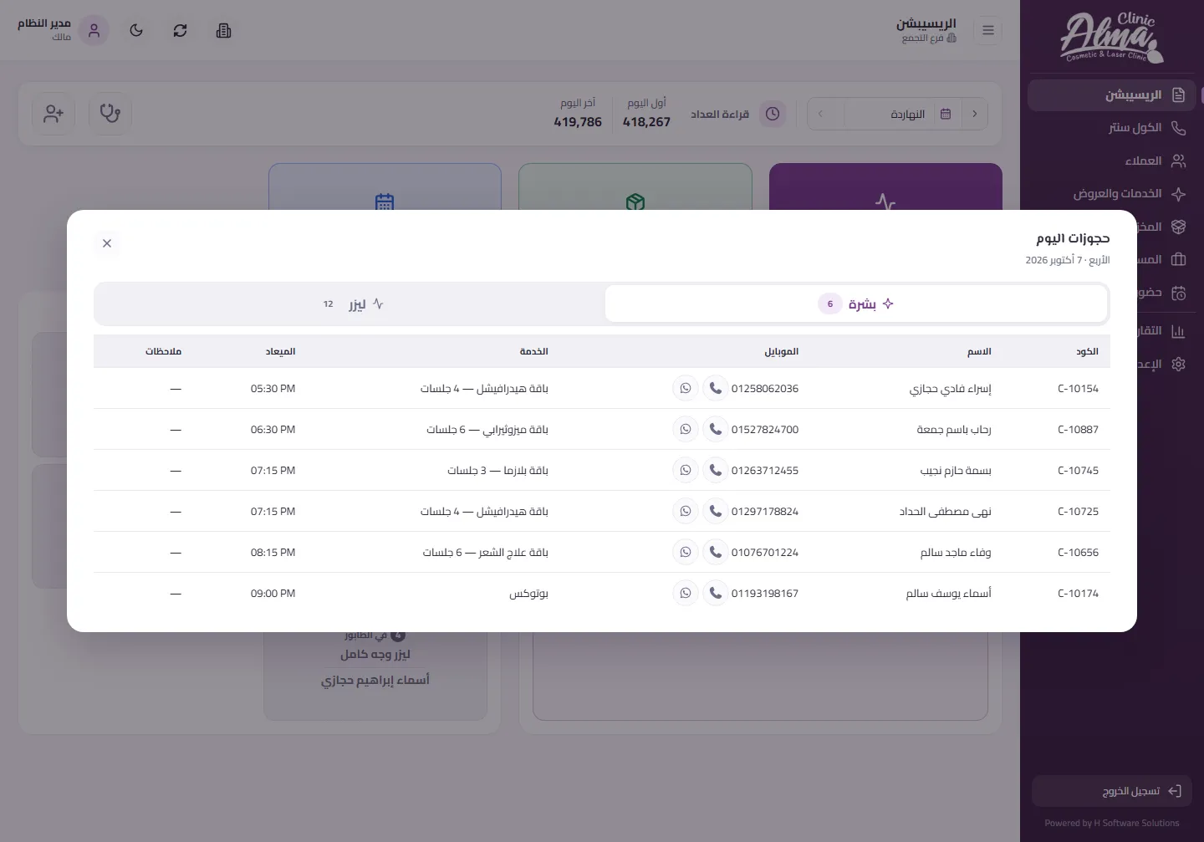Call phone icon for بسمة حازم نجيب
Screen dimensions: 1204x842
[716, 470]
